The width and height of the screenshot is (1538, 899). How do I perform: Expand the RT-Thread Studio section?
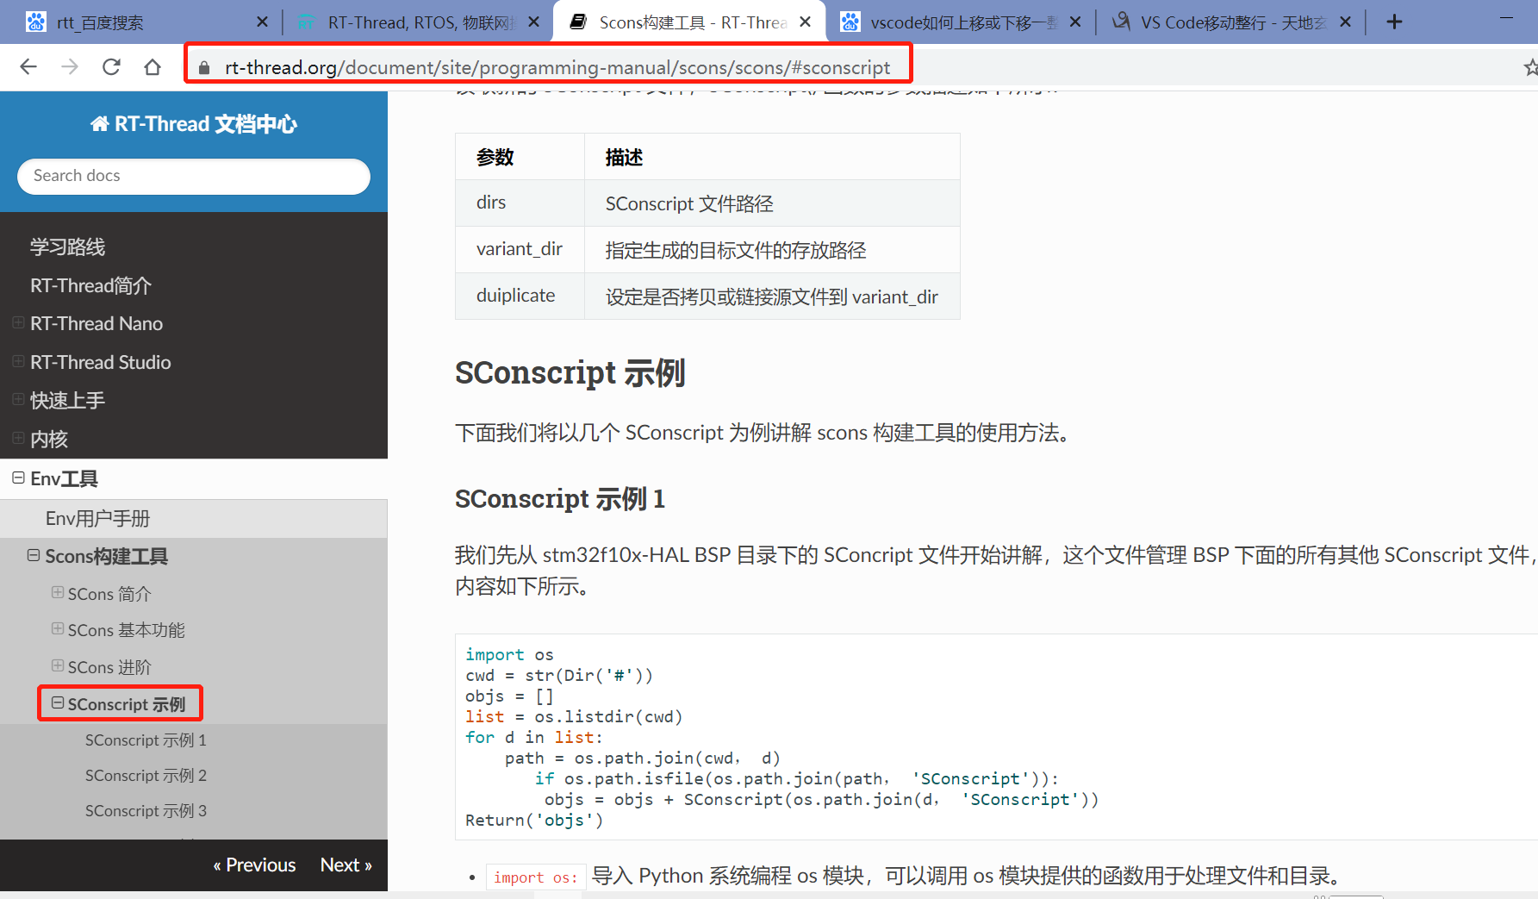tap(18, 362)
